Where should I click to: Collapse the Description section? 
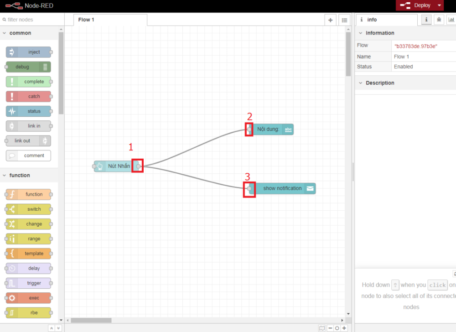(361, 83)
